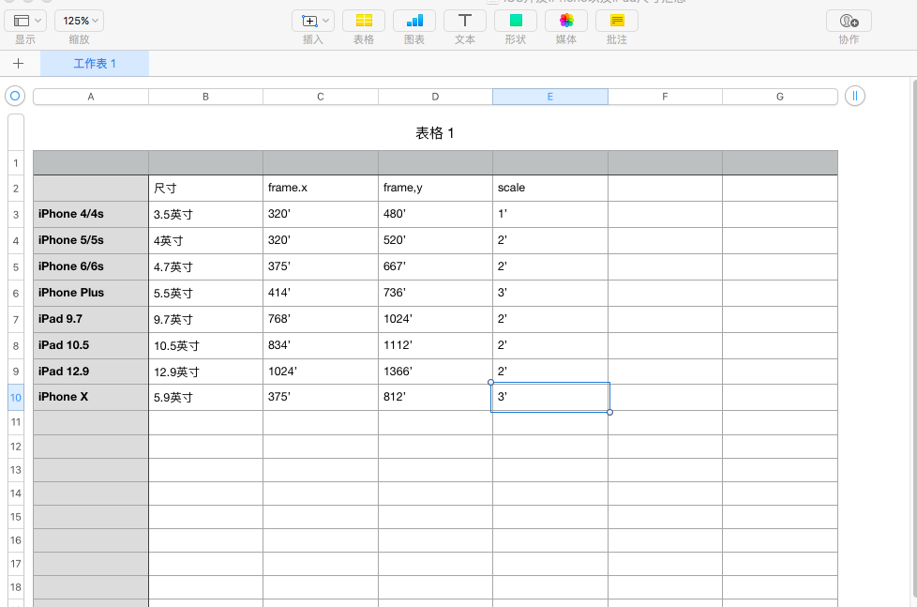Select the 414' cell
This screenshot has width=917, height=607.
(x=321, y=294)
